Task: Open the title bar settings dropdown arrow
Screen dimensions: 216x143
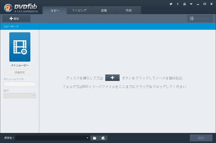Action: [x=191, y=4]
